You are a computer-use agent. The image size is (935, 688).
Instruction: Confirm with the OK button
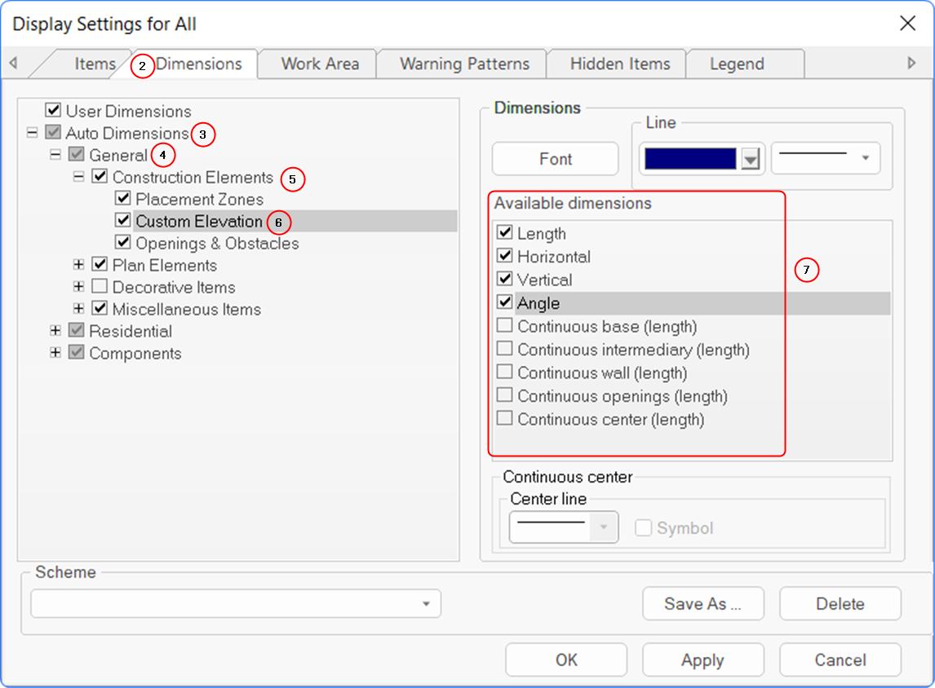566,660
